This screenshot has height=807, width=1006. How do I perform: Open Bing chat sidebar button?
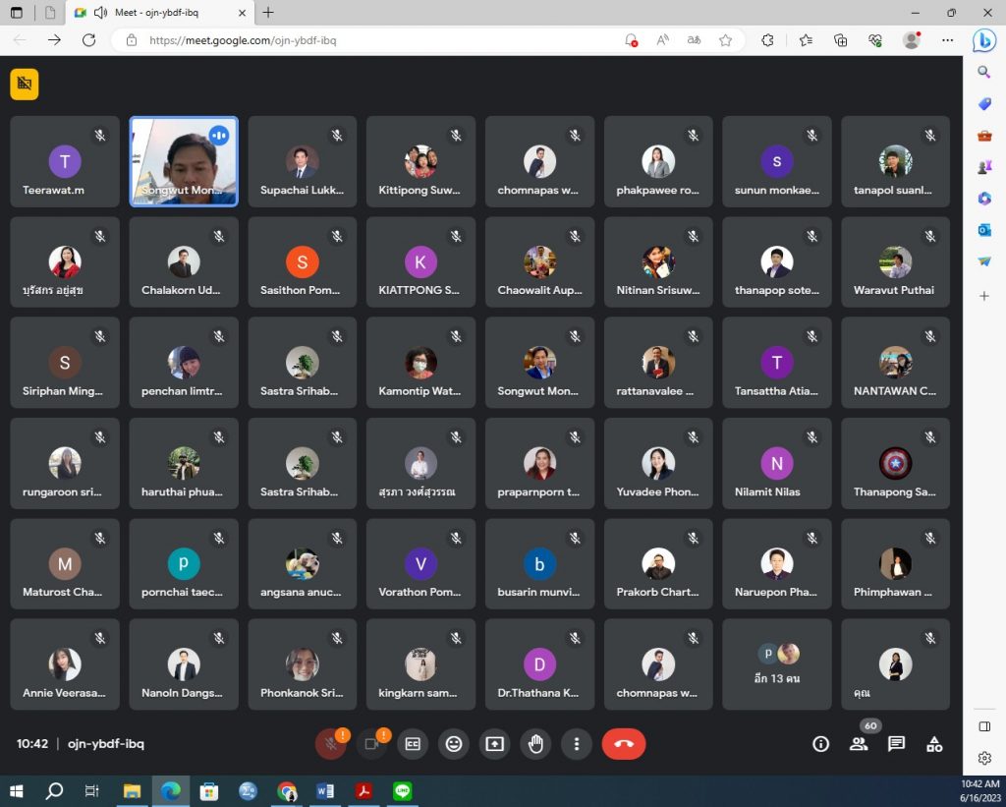984,40
